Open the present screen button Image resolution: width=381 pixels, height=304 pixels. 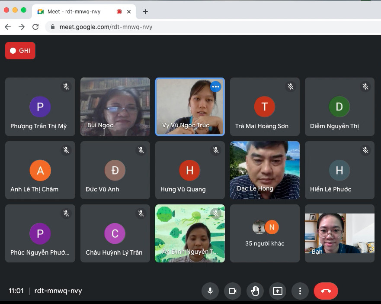point(278,291)
